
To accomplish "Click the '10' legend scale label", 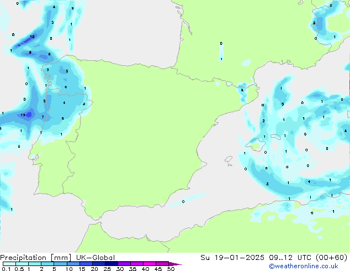I will pos(69,269).
